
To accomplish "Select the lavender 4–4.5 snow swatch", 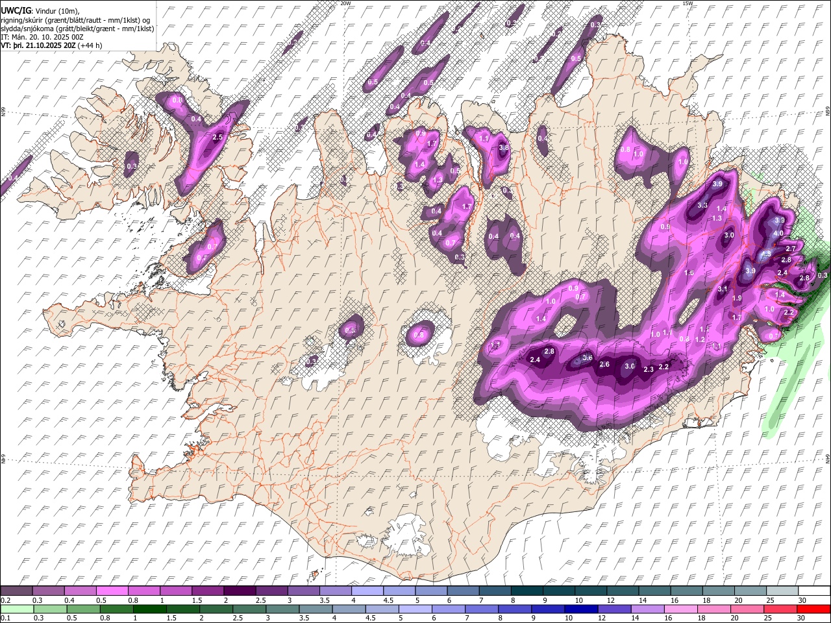I will [x=367, y=591].
